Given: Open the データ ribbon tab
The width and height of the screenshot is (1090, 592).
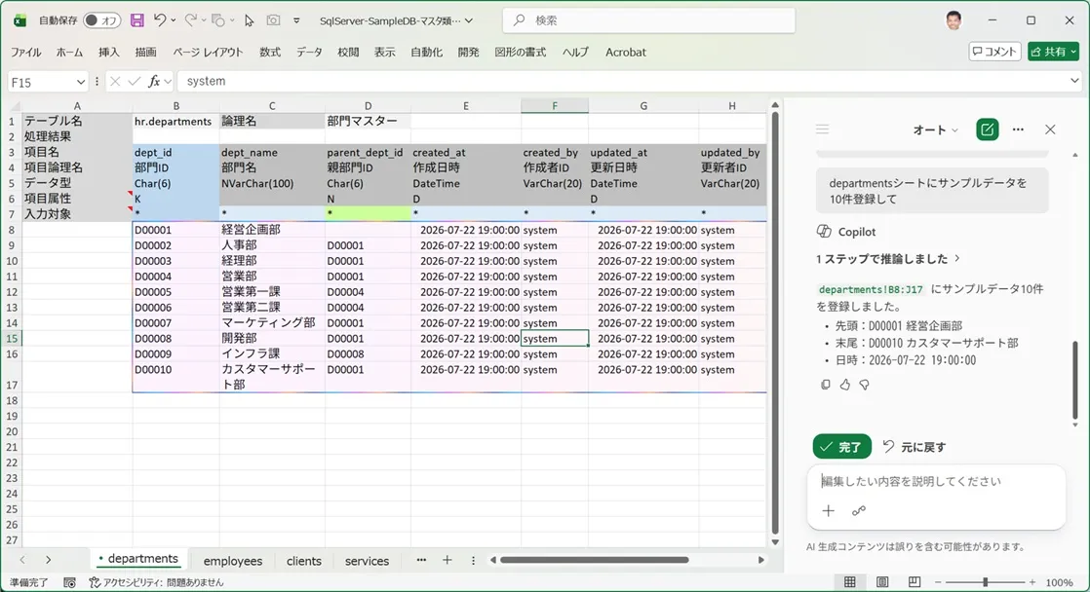Looking at the screenshot, I should pos(309,52).
